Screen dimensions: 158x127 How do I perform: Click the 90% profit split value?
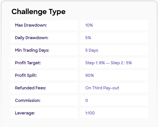click(x=89, y=75)
